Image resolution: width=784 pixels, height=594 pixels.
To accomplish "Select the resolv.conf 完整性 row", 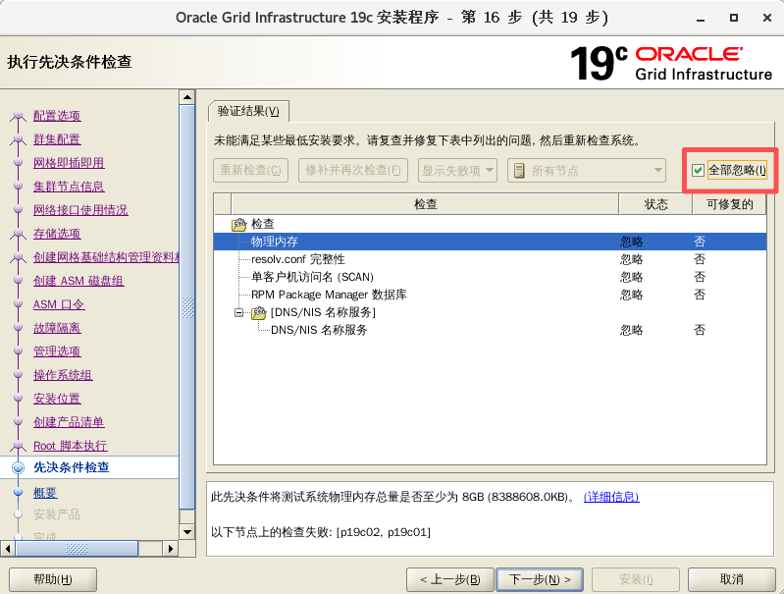I will point(490,259).
